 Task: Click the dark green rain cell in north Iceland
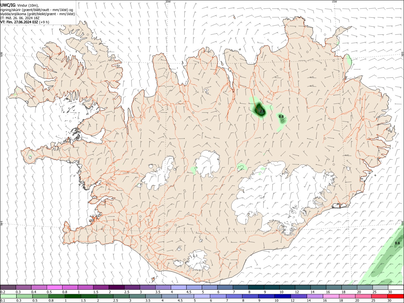click(259, 110)
